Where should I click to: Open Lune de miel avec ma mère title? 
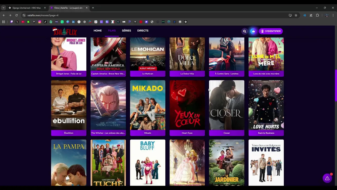(266, 74)
